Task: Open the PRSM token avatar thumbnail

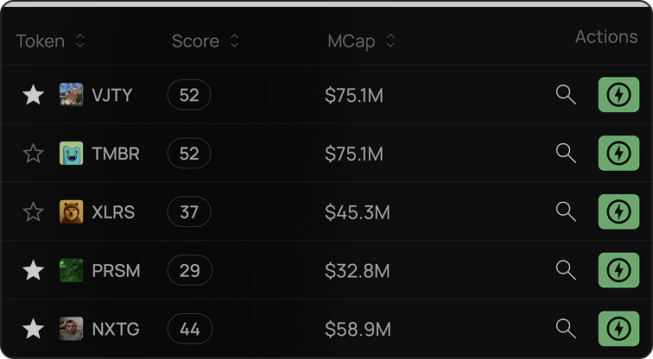Action: [71, 270]
